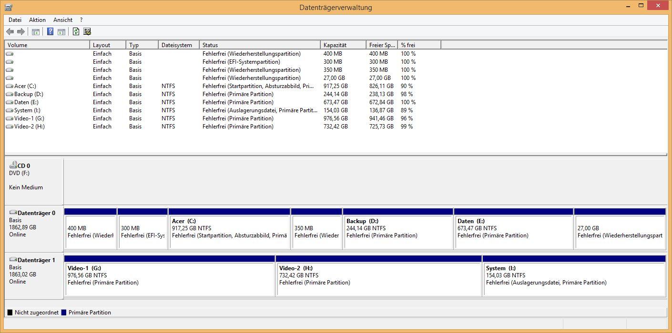The width and height of the screenshot is (672, 333).
Task: Open Help with the question mark icon
Action: 50,31
